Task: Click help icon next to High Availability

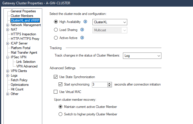Action: [85, 22]
